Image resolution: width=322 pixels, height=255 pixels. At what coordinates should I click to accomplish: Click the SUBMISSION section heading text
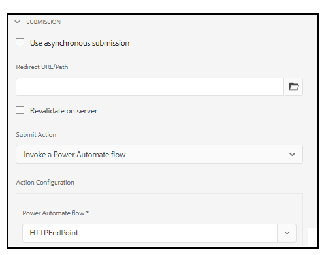[44, 22]
